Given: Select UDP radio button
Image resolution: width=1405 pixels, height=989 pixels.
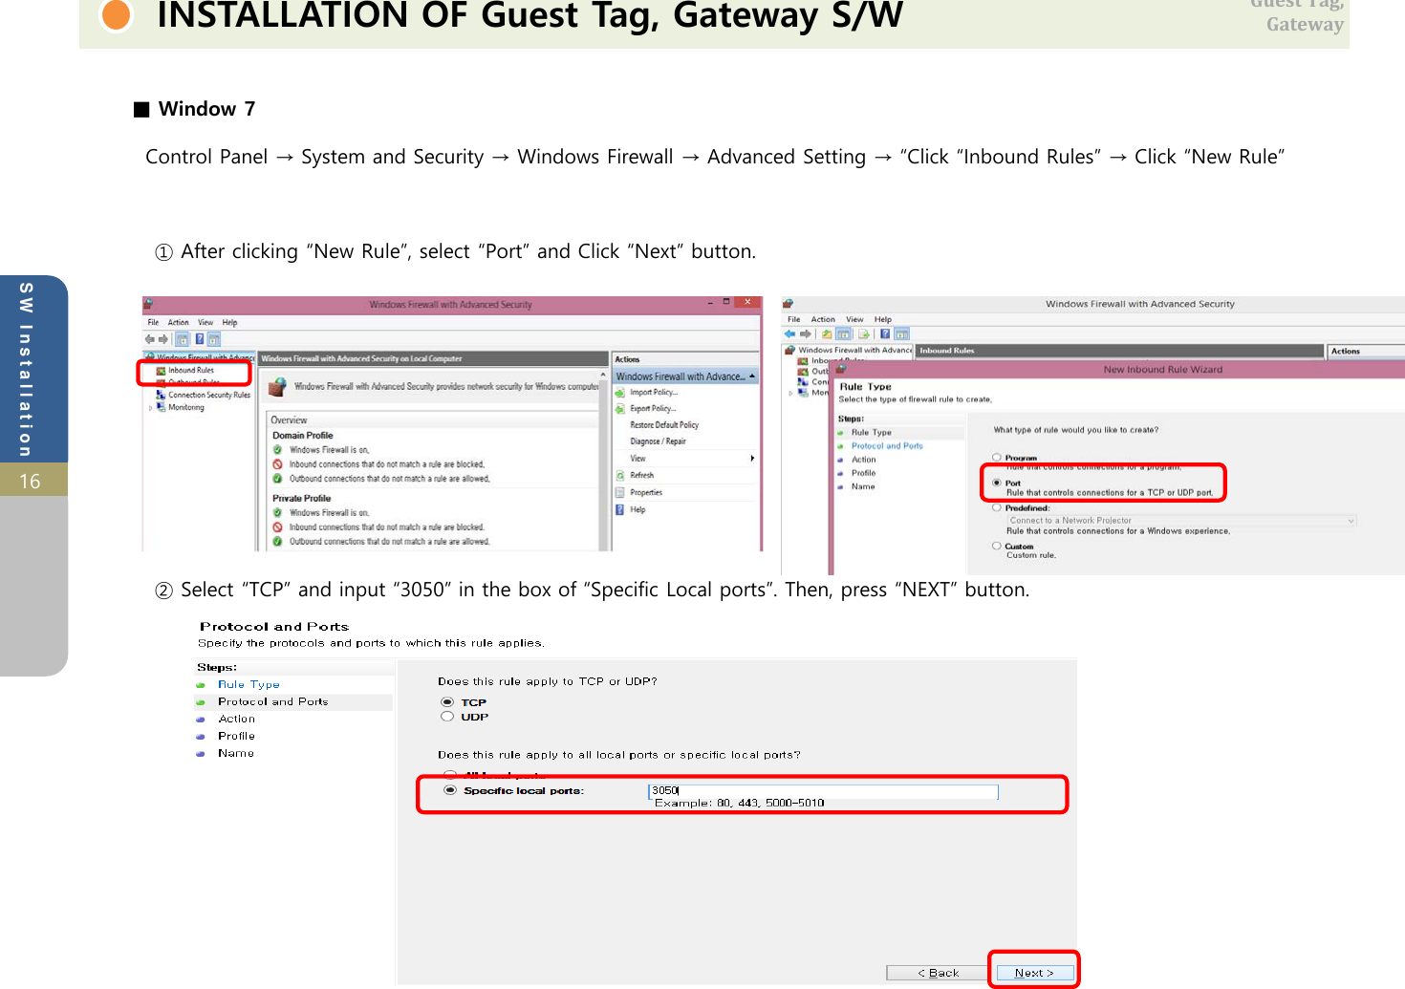Looking at the screenshot, I should click(447, 717).
